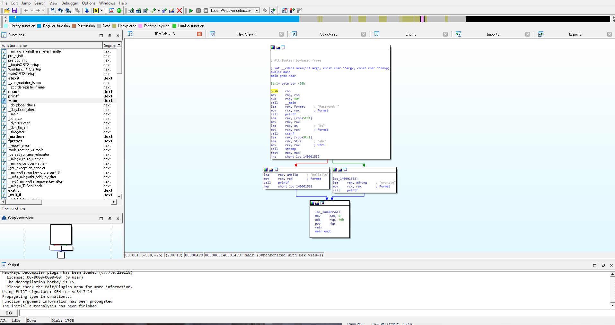Screen dimensions: 615x325
Task: Click the Functions panel pin toggle
Action: click(101, 36)
